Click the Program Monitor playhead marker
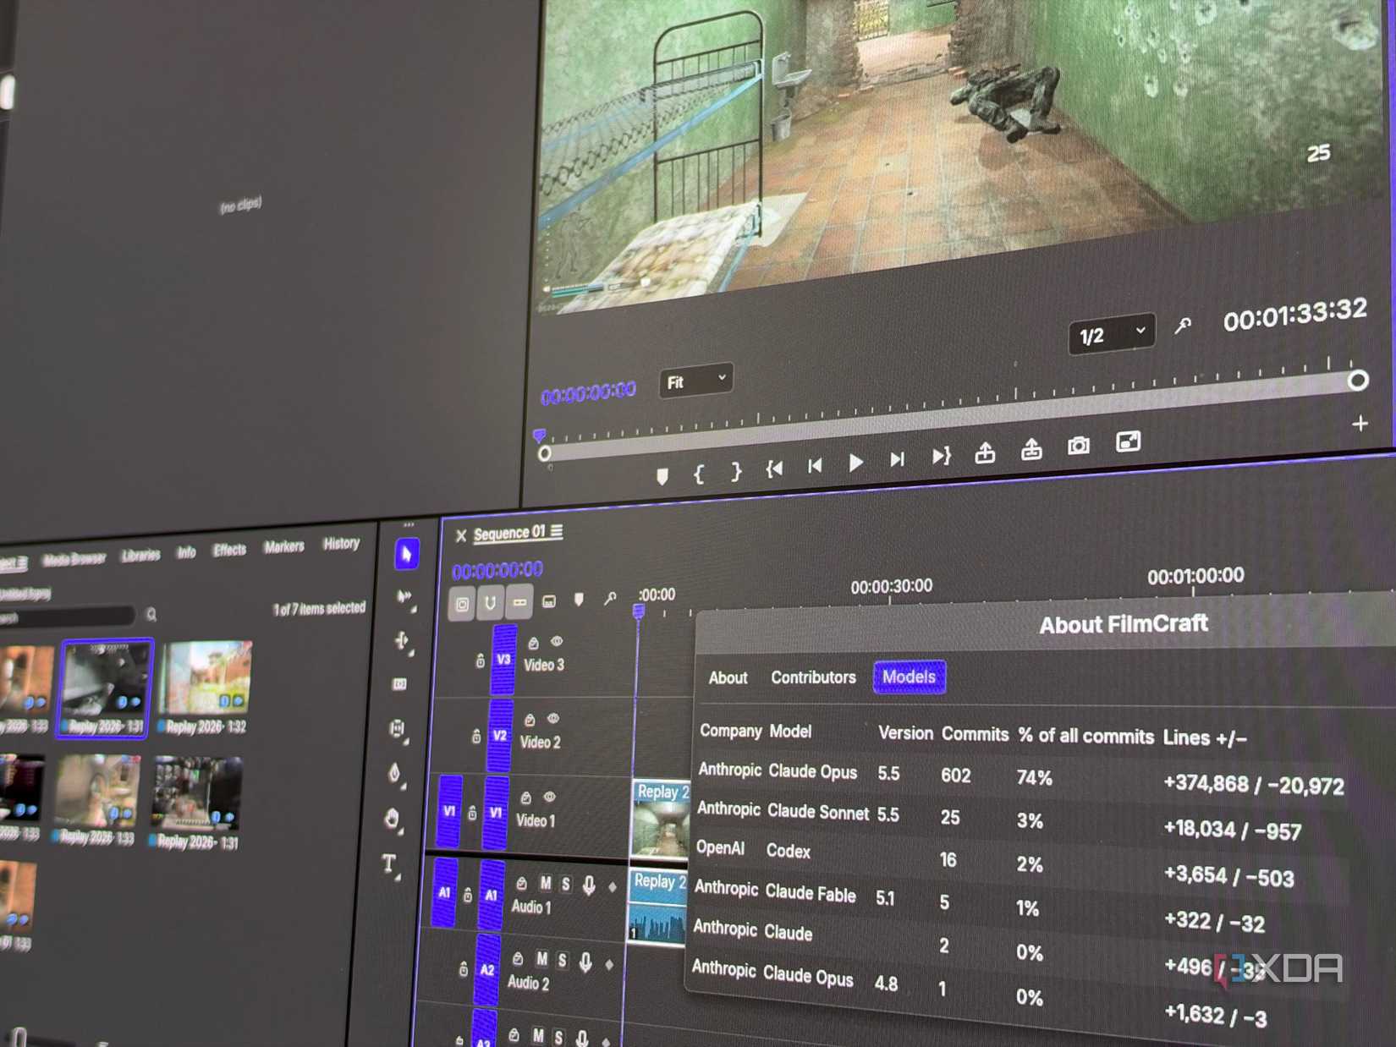1396x1047 pixels. [x=539, y=436]
